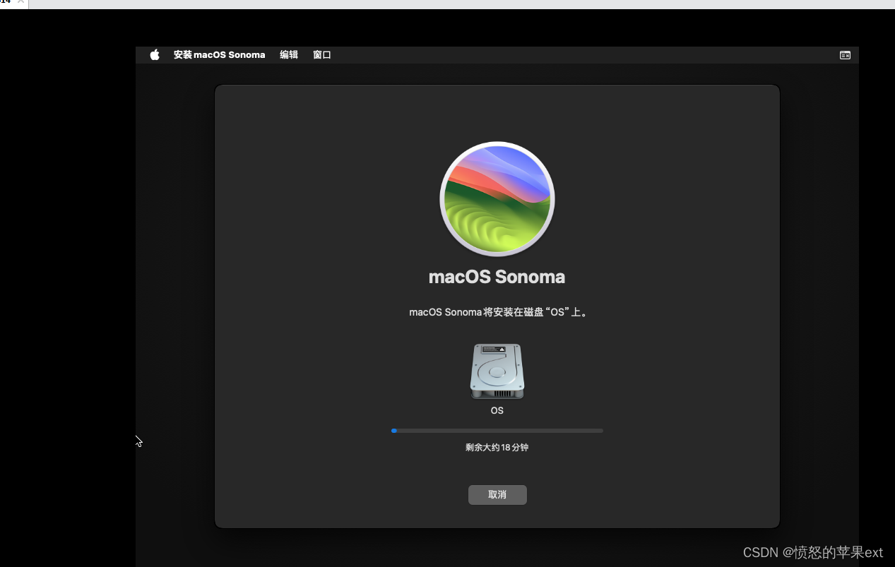Click the 剩余大约 18 分钟 text
Viewport: 895px width, 567px height.
[x=497, y=447]
